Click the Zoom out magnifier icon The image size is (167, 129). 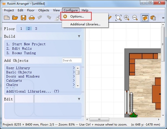click(x=135, y=18)
